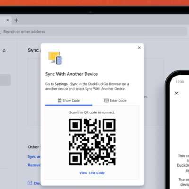This screenshot has height=189, width=189.
Task: Open the View Text Code link
Action: pos(92,173)
